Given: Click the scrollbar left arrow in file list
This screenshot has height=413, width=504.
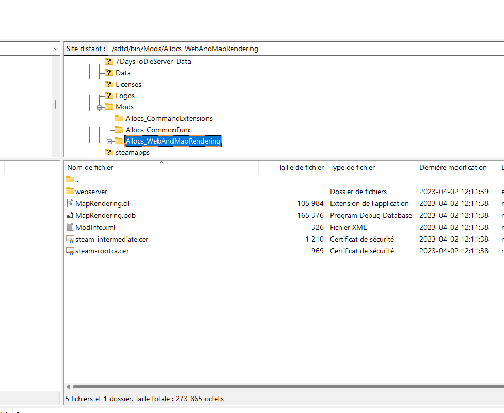Looking at the screenshot, I should pos(68,386).
